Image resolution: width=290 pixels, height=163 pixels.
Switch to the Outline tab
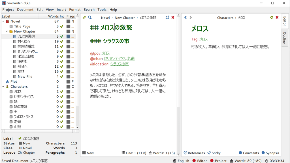(285, 38)
